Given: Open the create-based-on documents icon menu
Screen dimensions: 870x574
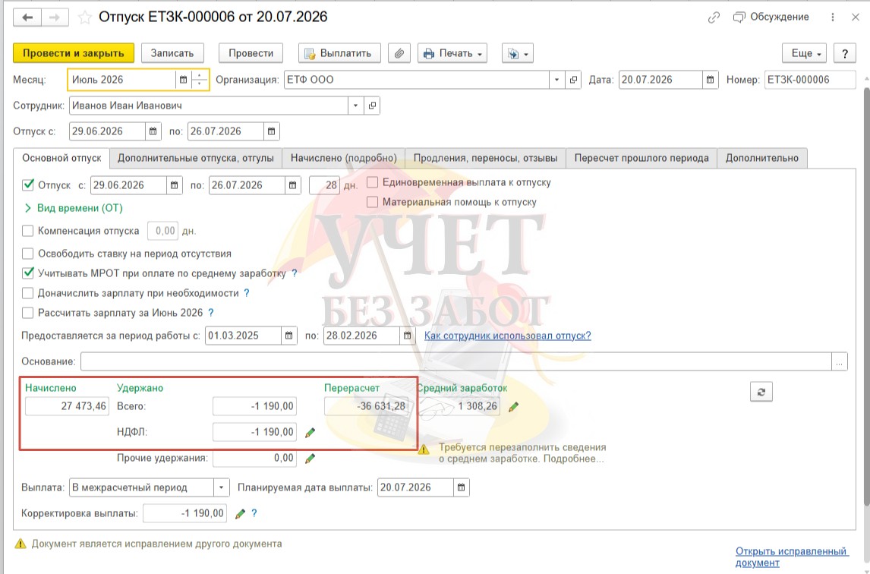Looking at the screenshot, I should 517,53.
